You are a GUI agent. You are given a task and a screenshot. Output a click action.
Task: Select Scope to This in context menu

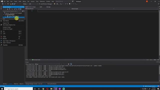coord(13,23)
